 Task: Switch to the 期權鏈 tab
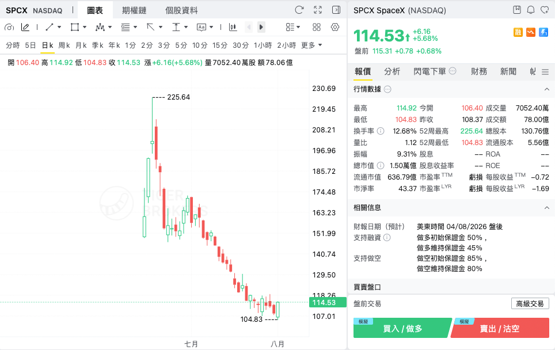tap(134, 10)
